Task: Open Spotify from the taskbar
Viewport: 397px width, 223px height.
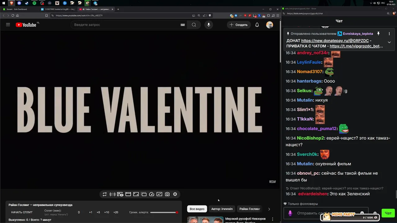Action: point(34,3)
